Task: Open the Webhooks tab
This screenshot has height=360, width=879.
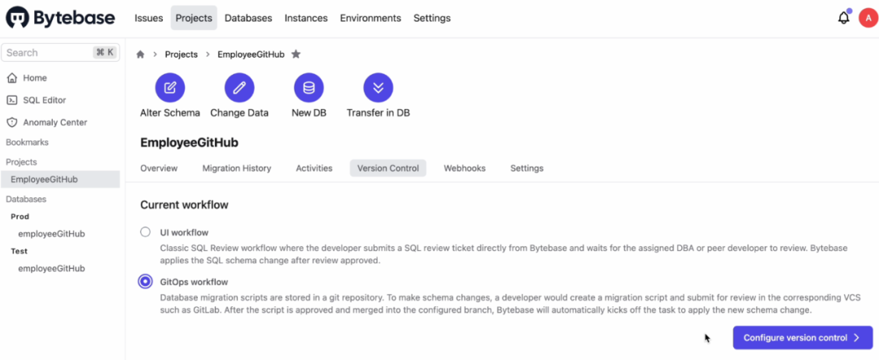Action: [x=464, y=168]
